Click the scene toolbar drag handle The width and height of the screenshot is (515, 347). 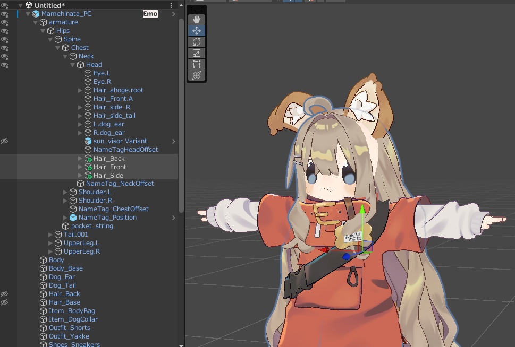pos(197,9)
